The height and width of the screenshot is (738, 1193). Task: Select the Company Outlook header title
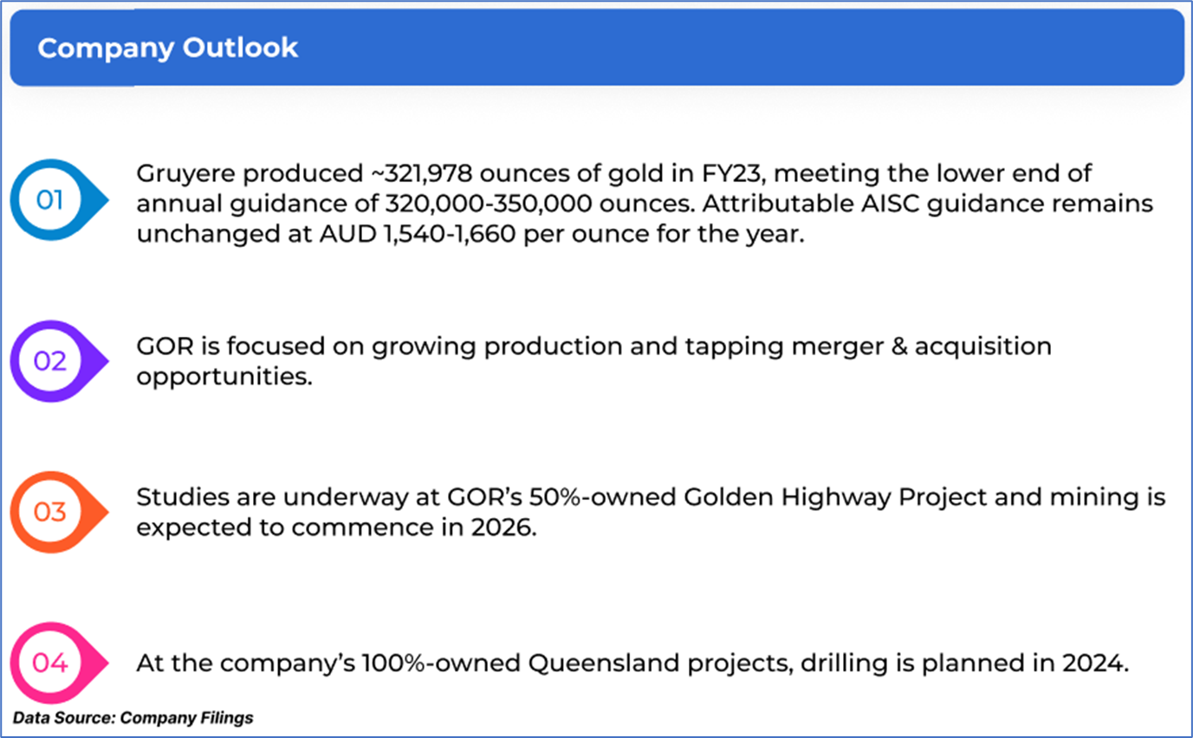pos(167,48)
